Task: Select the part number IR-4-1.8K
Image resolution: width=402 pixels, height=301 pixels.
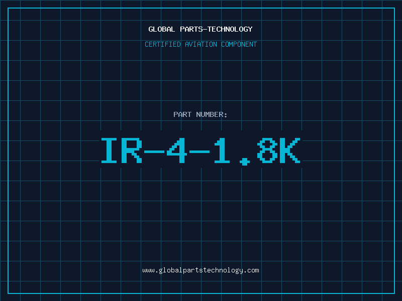Action: pyautogui.click(x=200, y=151)
